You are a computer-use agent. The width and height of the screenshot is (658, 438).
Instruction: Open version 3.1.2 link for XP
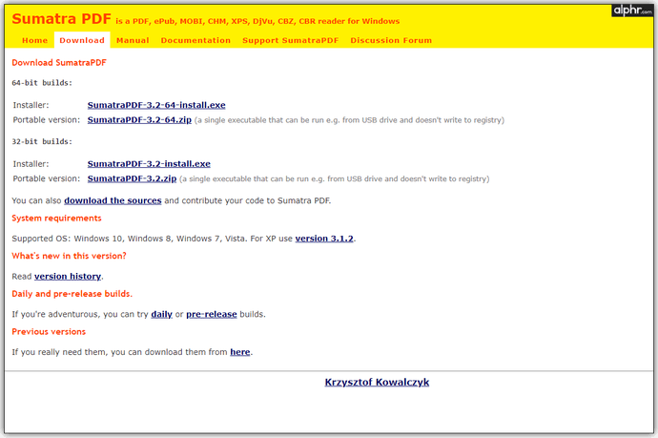(324, 239)
